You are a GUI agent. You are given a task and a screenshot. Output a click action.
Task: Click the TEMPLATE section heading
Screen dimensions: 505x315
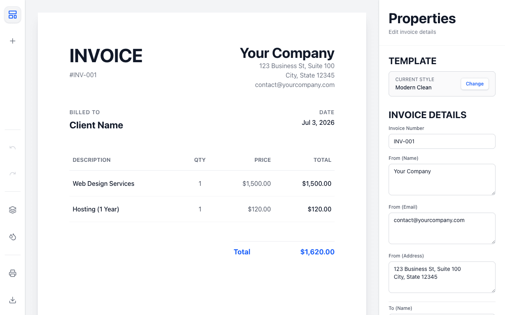(x=412, y=61)
